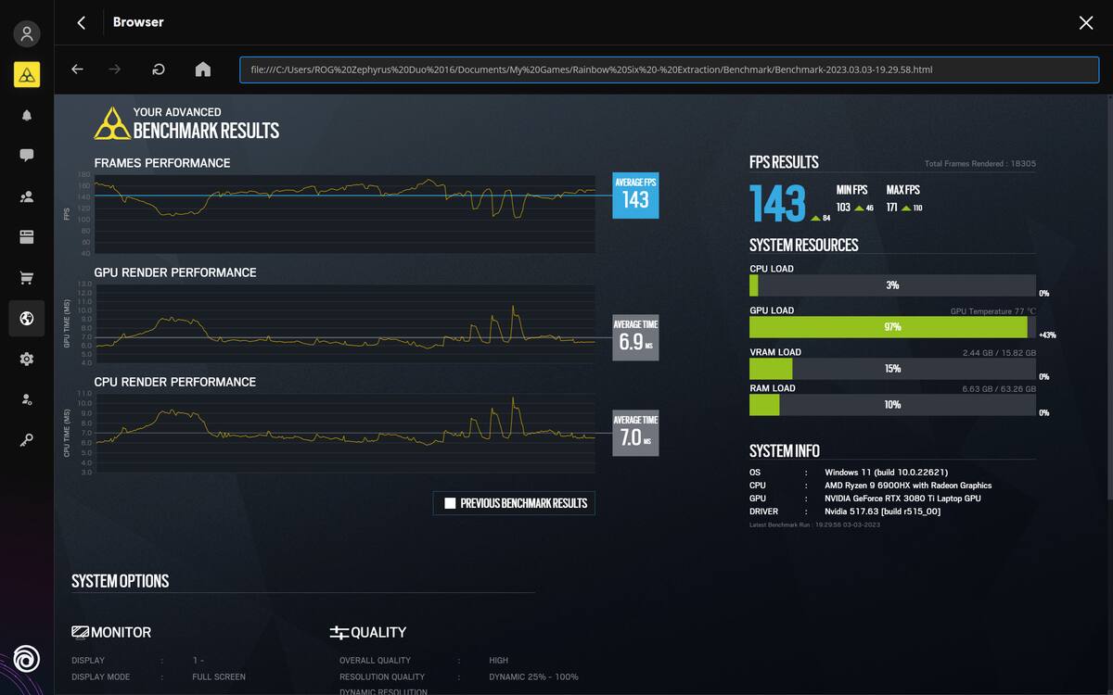Viewport: 1113px width, 695px height.
Task: Click the MIN FPS 103 value
Action: click(843, 208)
